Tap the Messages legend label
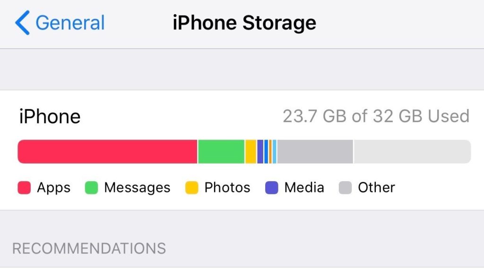Viewport: 484px width, 269px height. 137,188
